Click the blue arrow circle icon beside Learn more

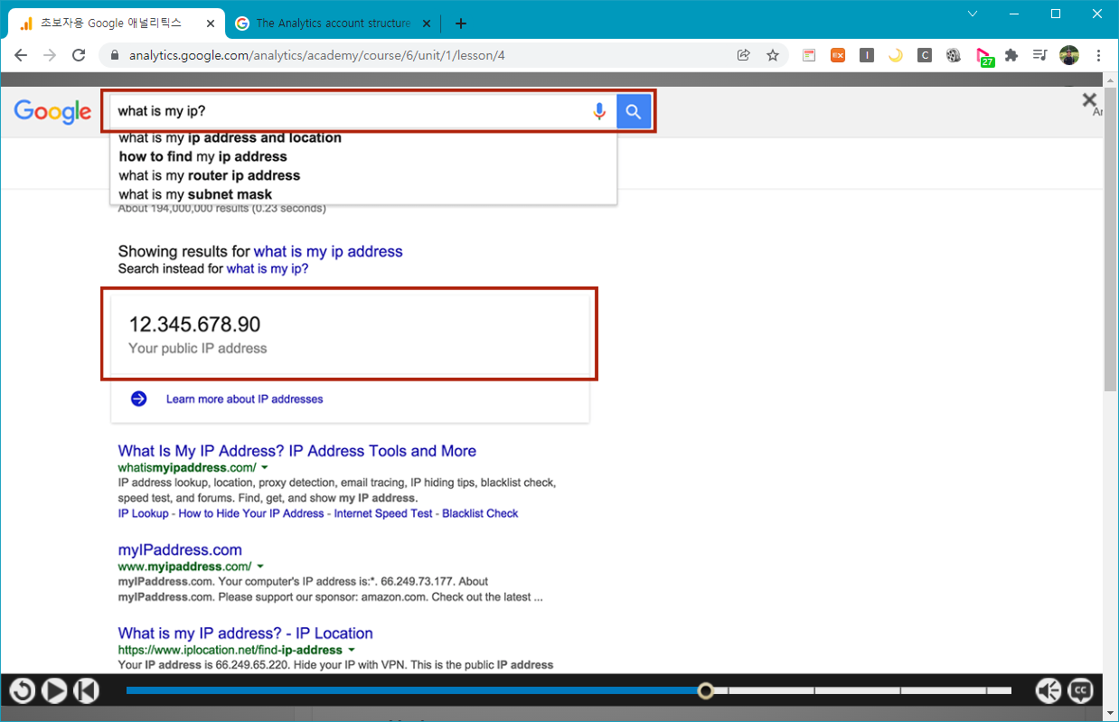[x=138, y=399]
